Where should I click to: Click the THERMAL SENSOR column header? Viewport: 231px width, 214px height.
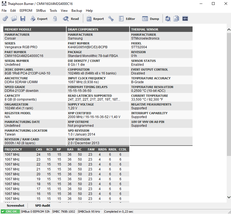click(x=161, y=29)
